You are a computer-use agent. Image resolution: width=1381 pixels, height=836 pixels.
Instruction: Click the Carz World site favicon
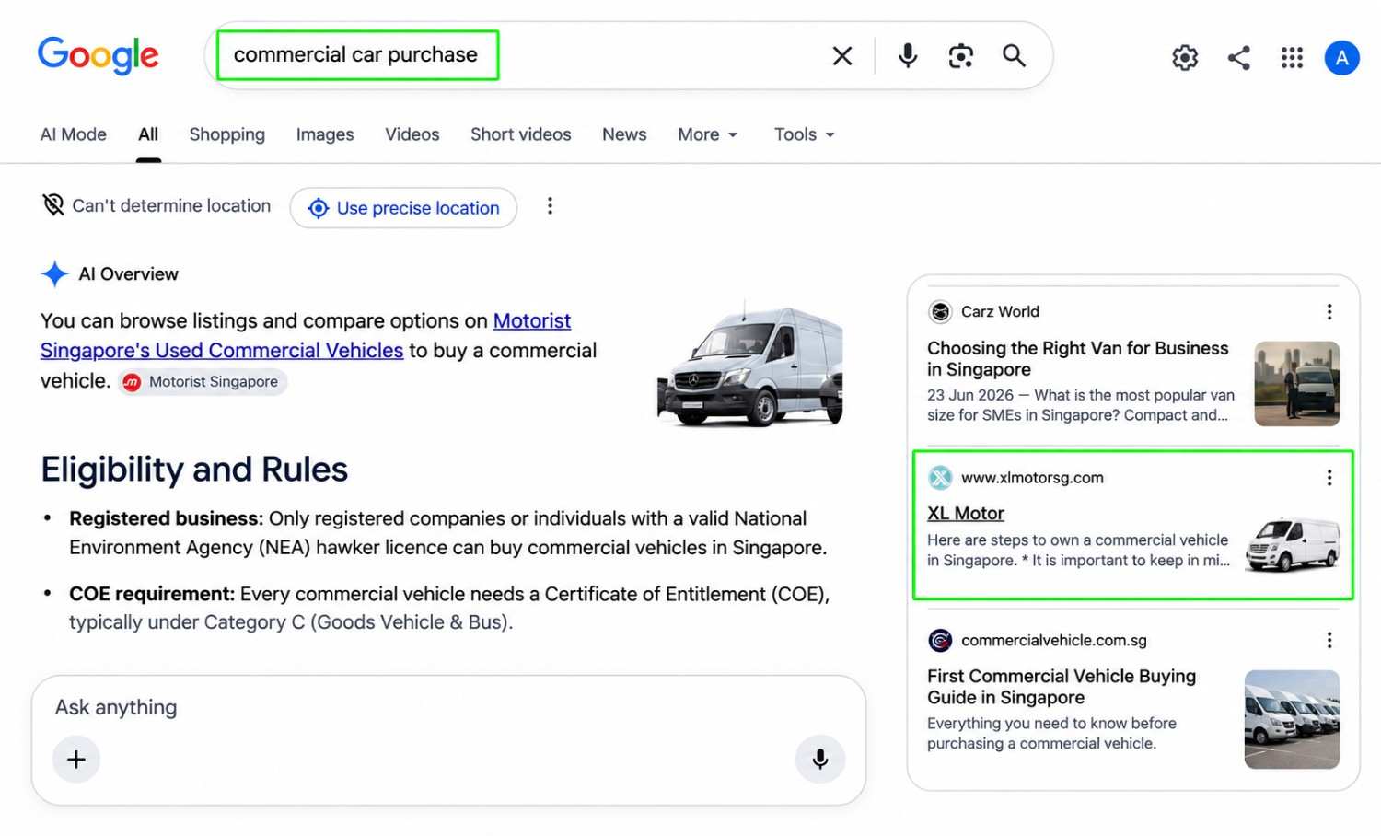coord(940,312)
